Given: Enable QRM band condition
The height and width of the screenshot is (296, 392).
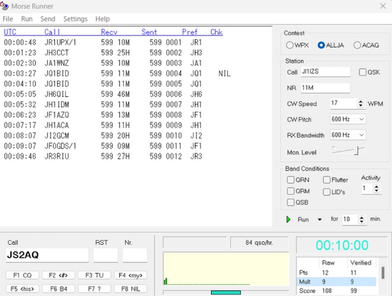Looking at the screenshot, I should click(x=291, y=191).
